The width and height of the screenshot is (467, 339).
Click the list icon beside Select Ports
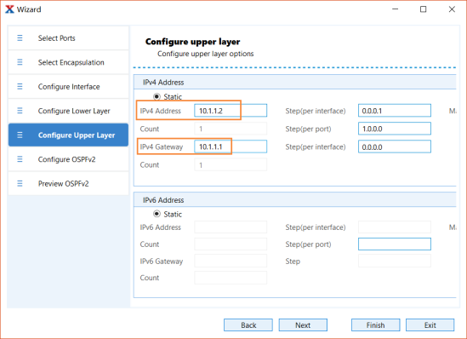click(x=20, y=37)
